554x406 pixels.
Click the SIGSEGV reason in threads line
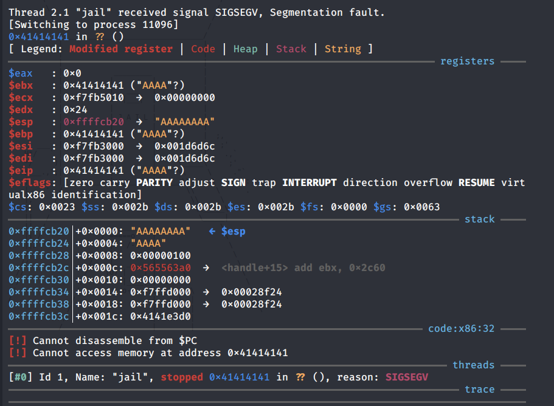[x=406, y=377]
